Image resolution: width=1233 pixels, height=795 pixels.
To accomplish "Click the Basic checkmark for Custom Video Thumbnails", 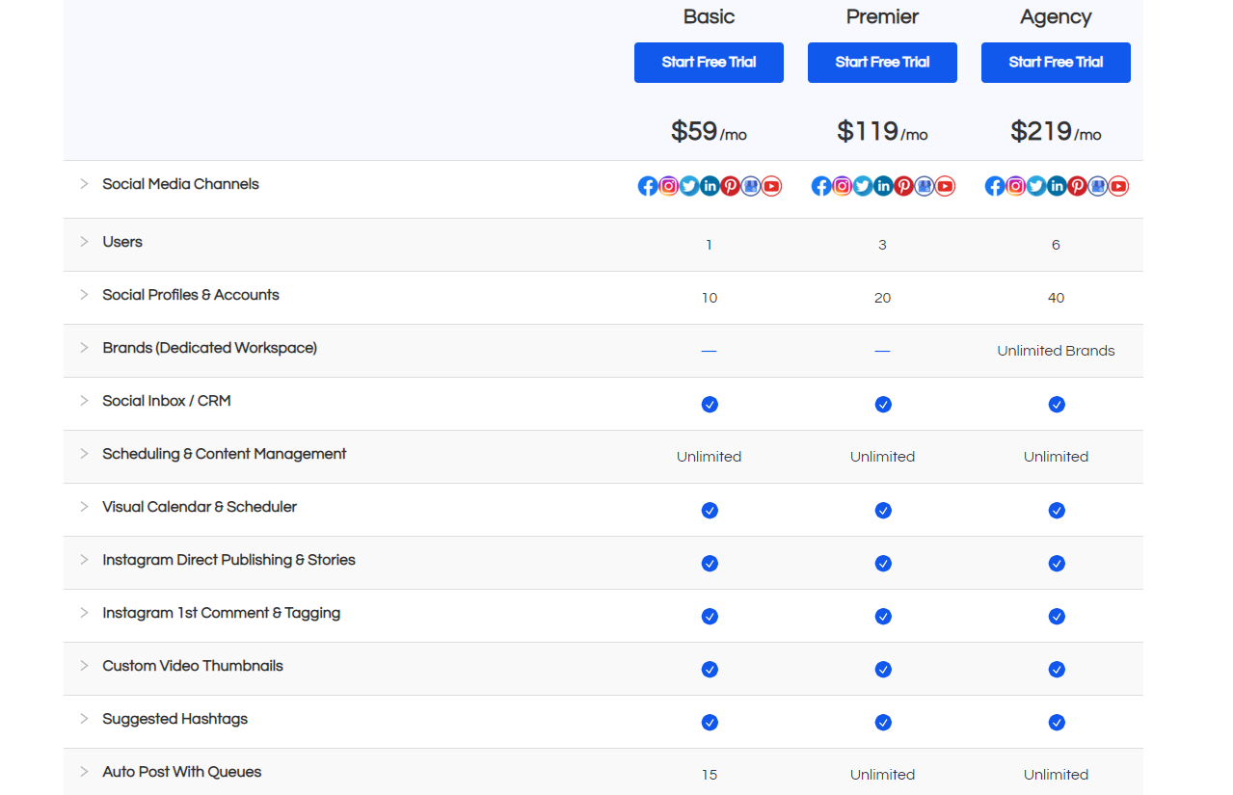I will pyautogui.click(x=710, y=670).
